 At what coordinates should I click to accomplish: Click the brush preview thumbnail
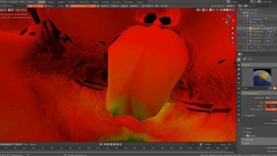[262, 77]
